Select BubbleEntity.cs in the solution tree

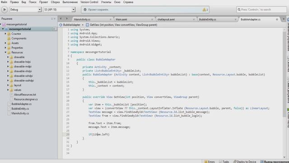20,109
